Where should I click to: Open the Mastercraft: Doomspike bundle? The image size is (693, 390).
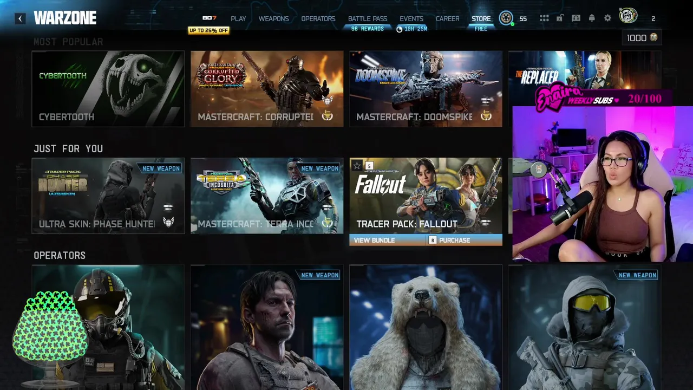(x=426, y=89)
